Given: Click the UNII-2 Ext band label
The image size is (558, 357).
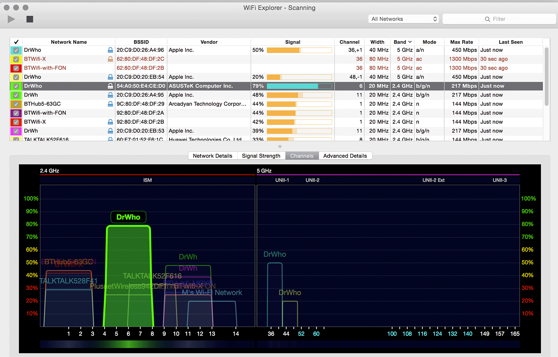Looking at the screenshot, I should point(433,180).
